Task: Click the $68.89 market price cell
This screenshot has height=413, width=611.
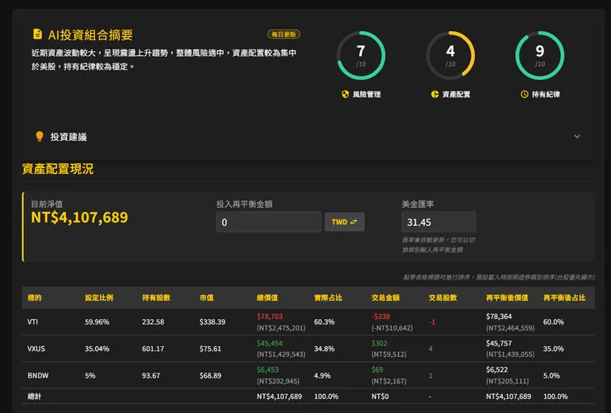Action: 211,376
